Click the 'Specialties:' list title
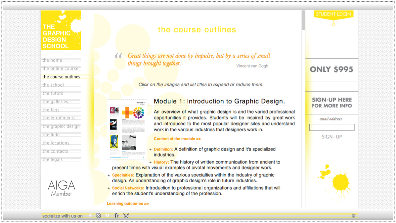 (123, 175)
